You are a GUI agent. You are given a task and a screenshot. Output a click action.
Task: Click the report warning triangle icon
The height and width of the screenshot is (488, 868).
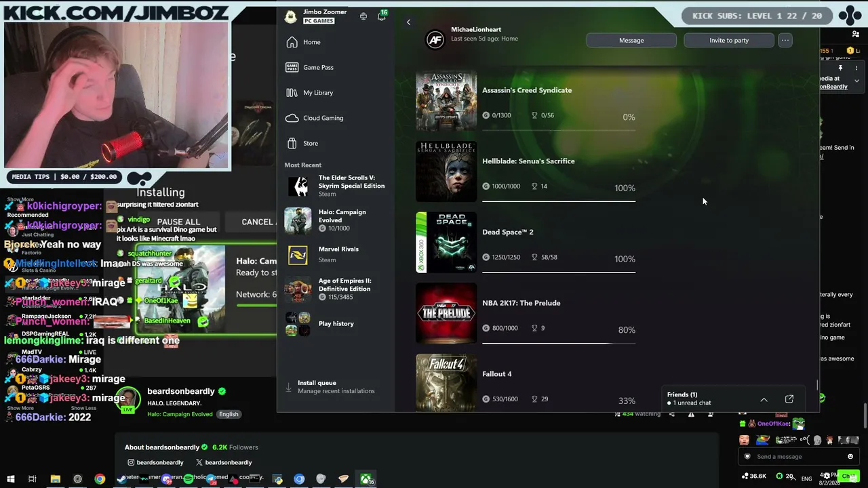click(691, 414)
